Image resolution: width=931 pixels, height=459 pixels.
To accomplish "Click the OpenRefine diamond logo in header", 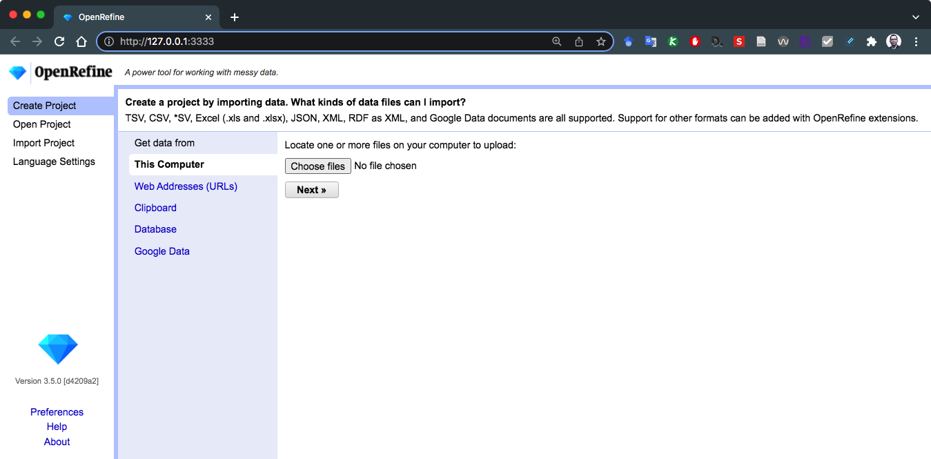I will point(18,72).
